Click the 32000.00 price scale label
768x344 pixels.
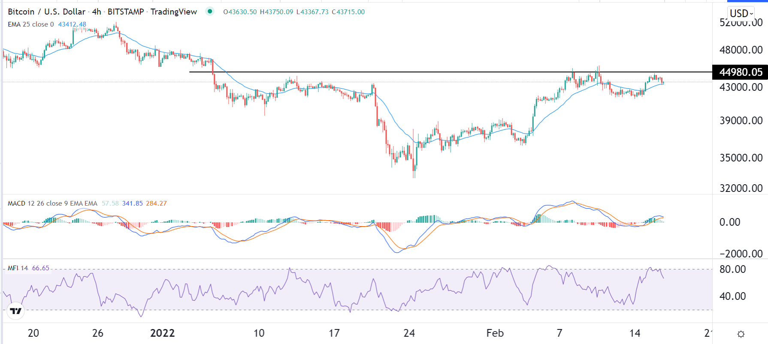point(741,188)
